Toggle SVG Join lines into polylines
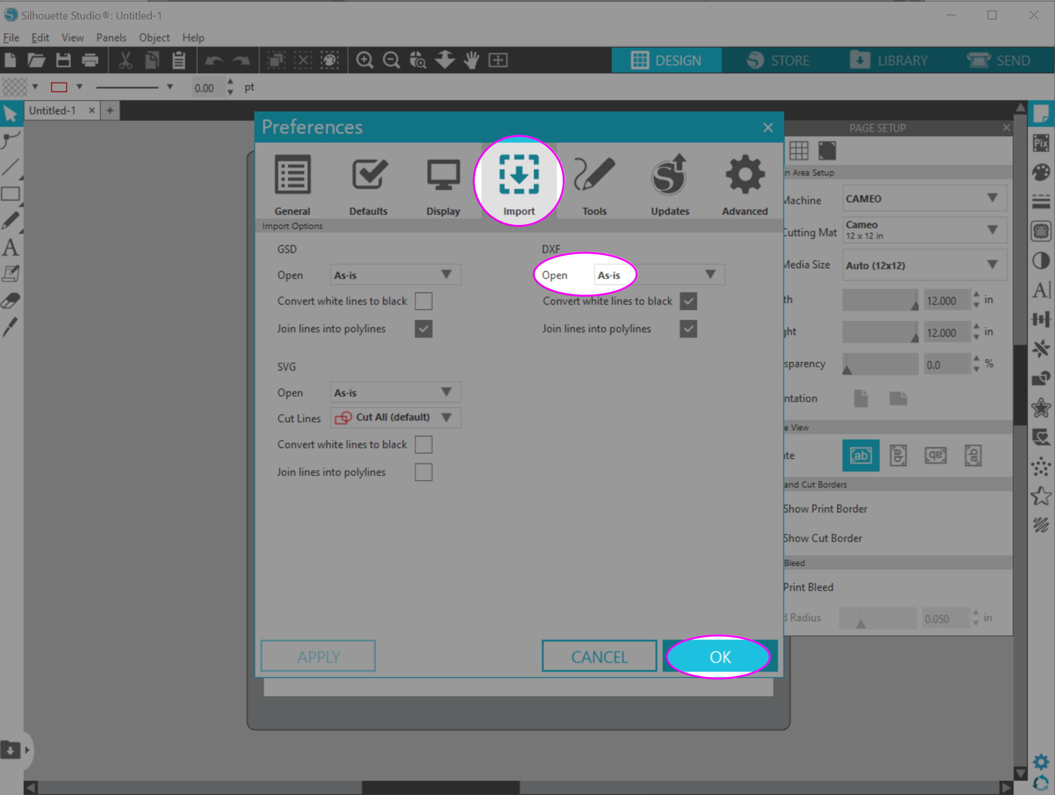Viewport: 1055px width, 795px height. (424, 472)
